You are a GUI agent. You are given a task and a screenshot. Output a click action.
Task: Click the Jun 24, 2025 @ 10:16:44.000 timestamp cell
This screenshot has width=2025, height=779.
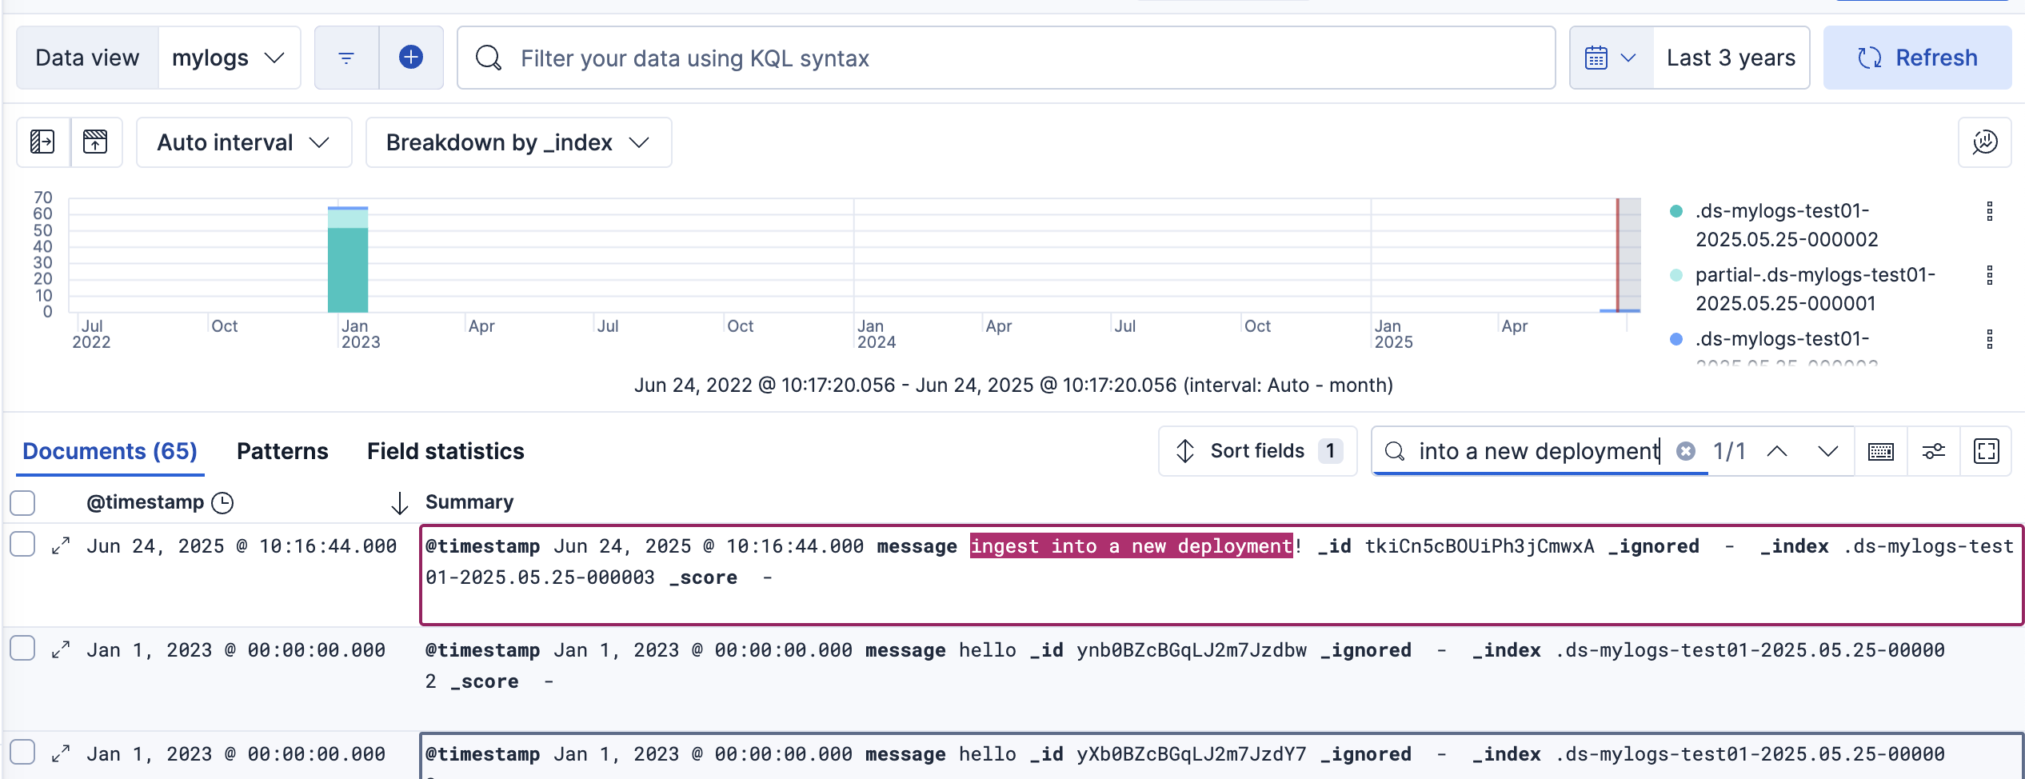coord(242,546)
